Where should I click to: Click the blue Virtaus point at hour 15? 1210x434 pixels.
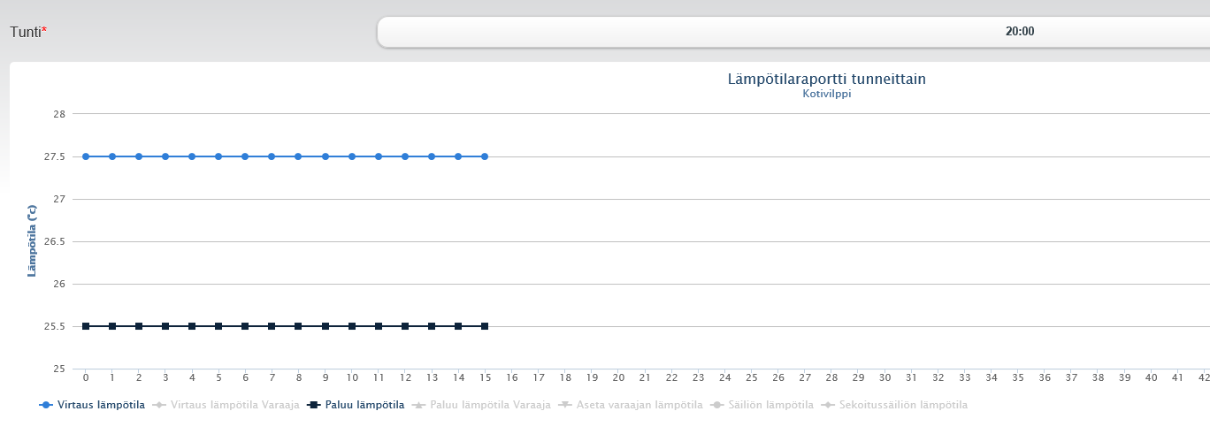[485, 156]
